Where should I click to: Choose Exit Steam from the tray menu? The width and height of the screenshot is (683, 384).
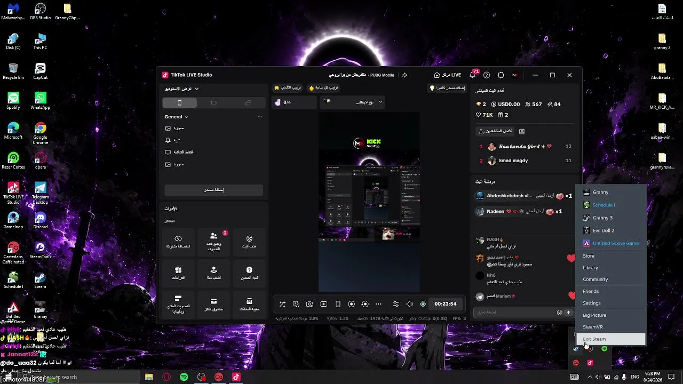pos(611,339)
